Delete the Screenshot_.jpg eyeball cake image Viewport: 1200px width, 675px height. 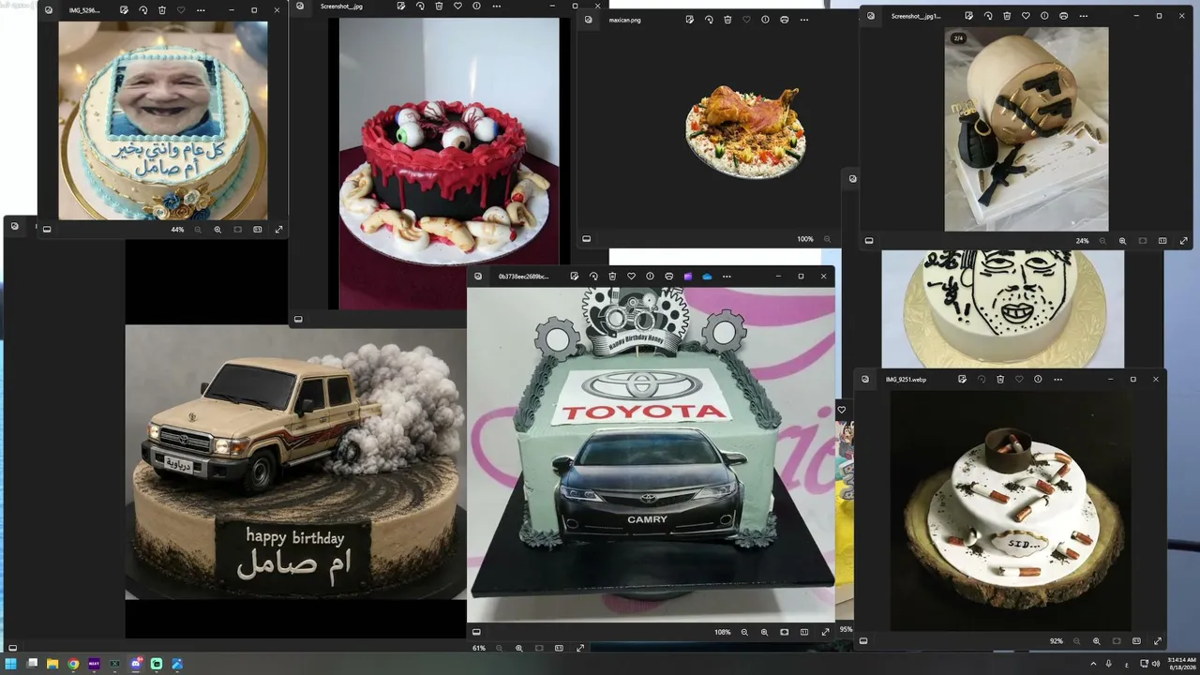coord(439,7)
